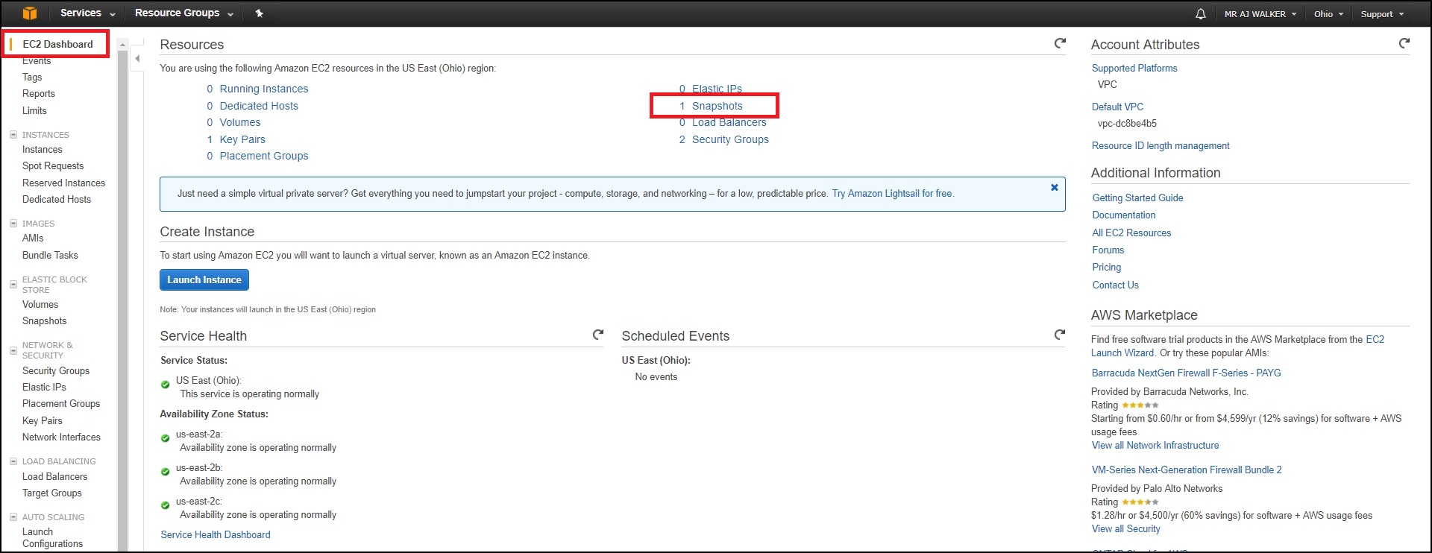Open Barracuda NextGen Firewall F-Series listing

tap(1186, 373)
